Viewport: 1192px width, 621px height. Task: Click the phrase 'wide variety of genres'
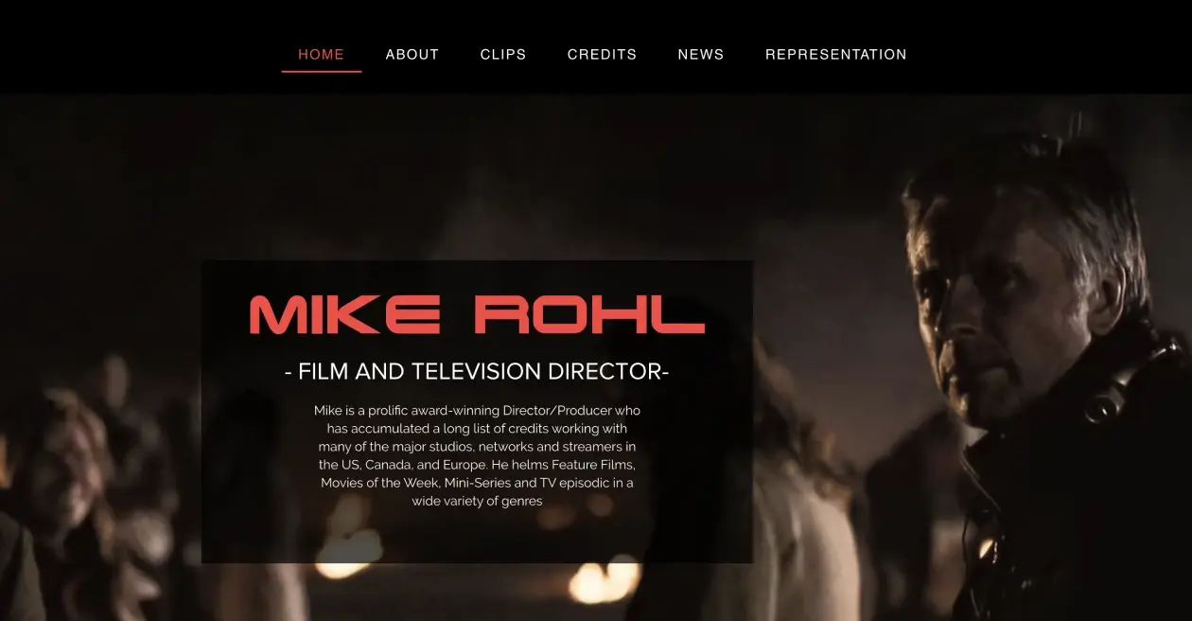tap(477, 501)
